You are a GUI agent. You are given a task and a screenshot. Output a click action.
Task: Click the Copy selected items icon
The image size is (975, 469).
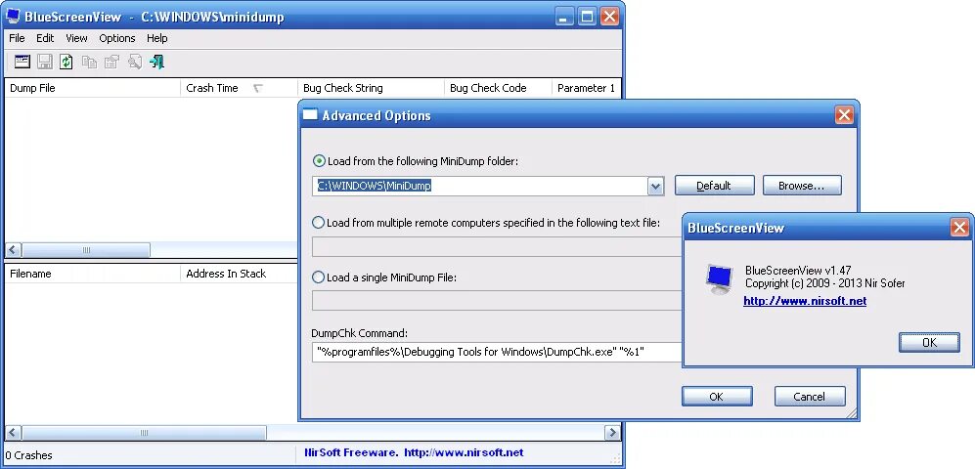pos(90,62)
